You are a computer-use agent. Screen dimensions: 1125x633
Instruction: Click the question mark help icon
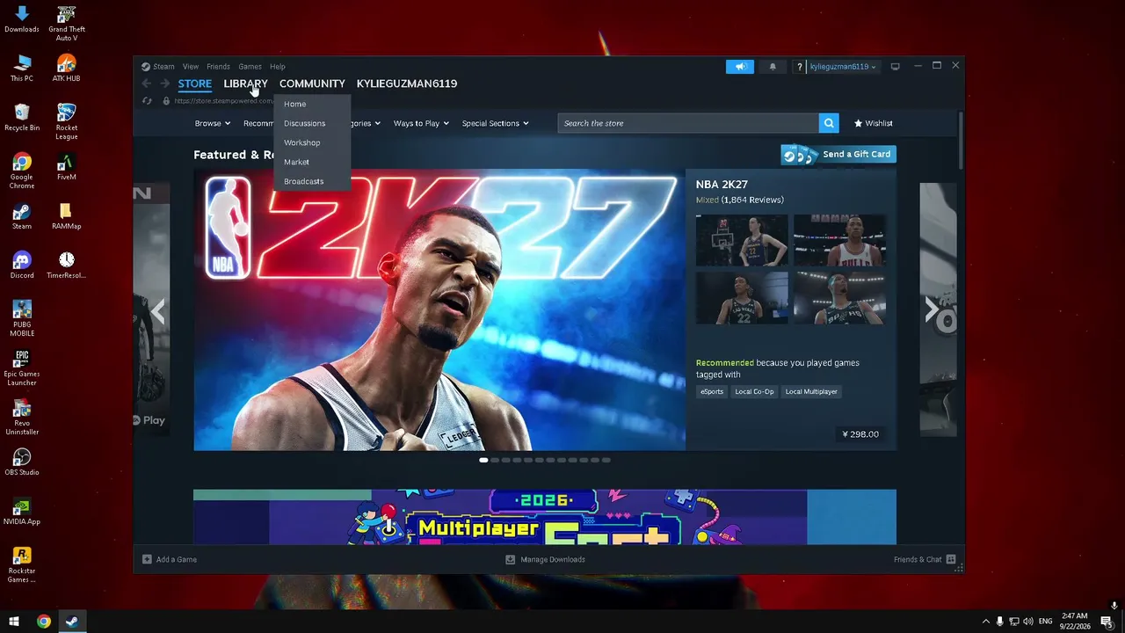799,67
